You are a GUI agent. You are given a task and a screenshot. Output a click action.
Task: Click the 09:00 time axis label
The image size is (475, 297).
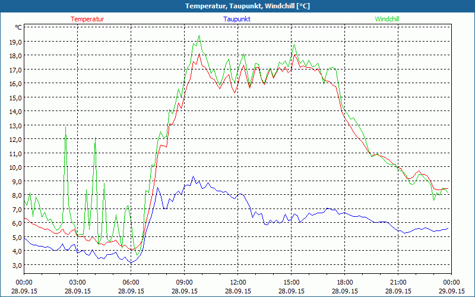(x=185, y=283)
